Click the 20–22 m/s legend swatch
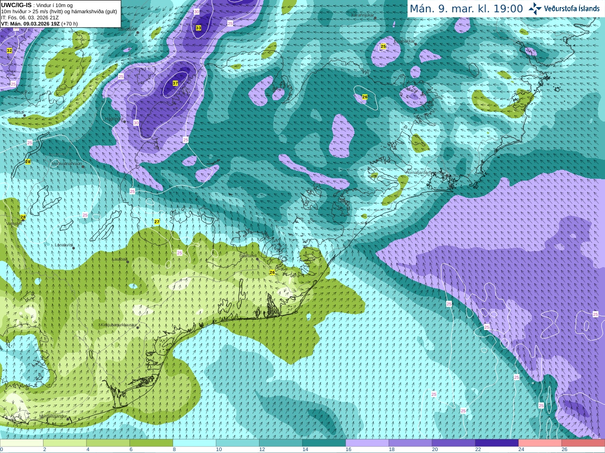The width and height of the screenshot is (605, 453). click(x=454, y=443)
